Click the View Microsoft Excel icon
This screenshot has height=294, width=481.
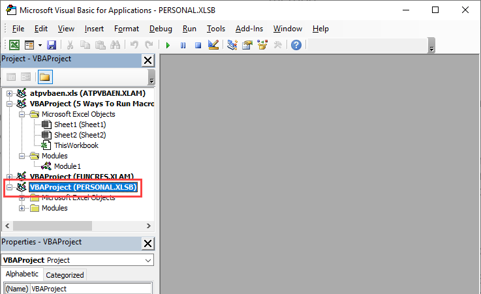click(x=14, y=45)
